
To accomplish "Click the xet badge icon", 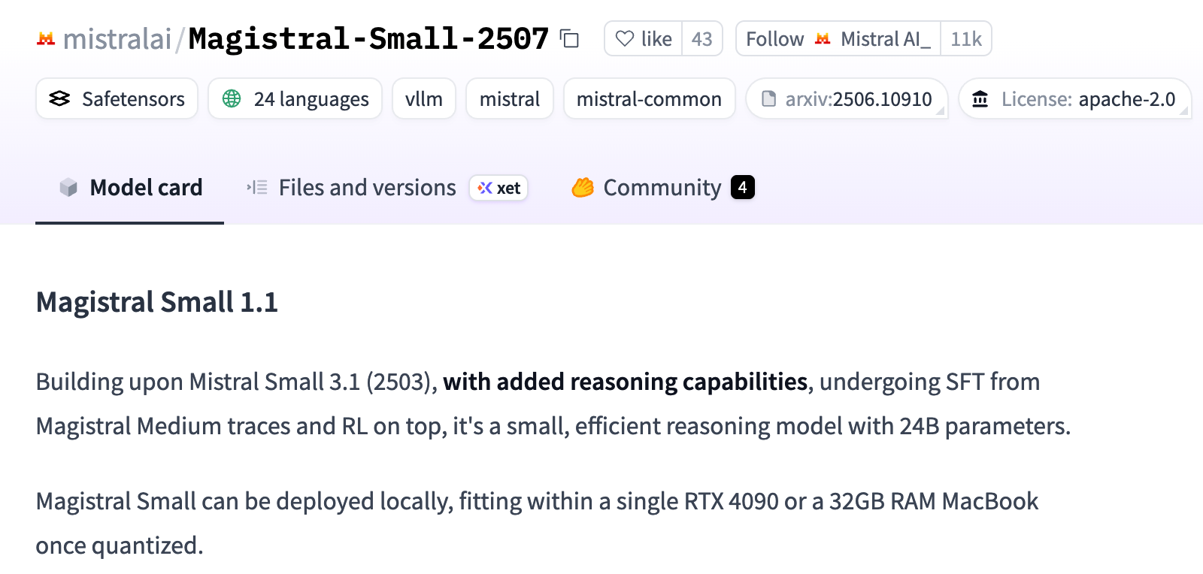I will click(485, 188).
